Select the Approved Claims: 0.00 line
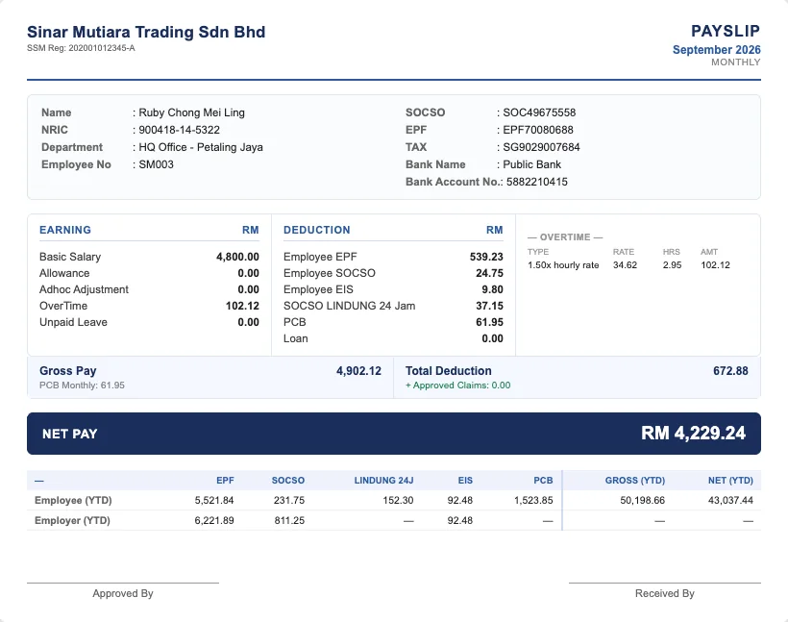788x622 pixels. (457, 386)
